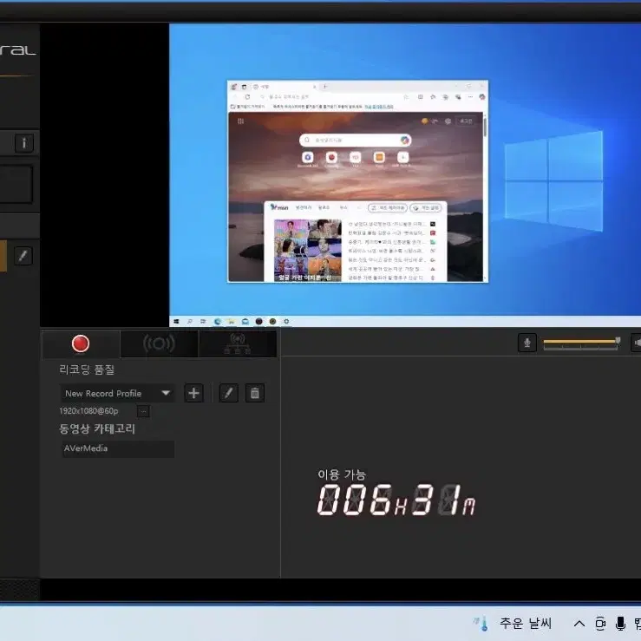Click Mail icon in previewed taskbar

245,322
